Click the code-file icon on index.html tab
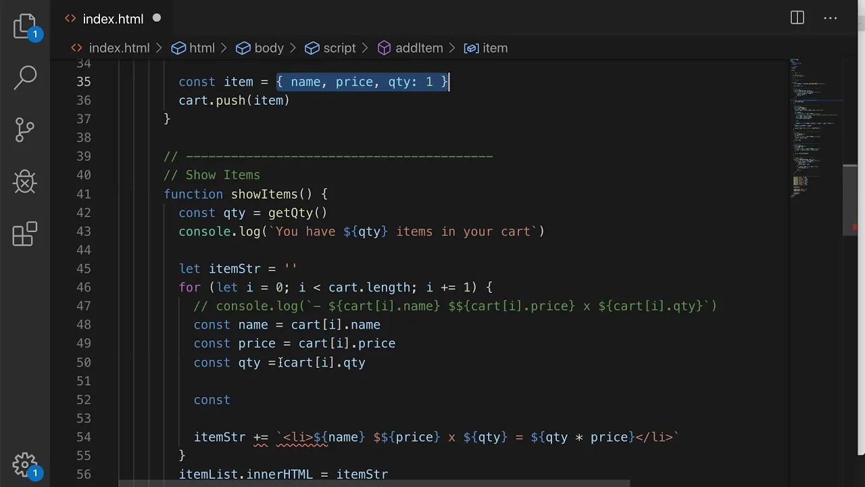Image resolution: width=865 pixels, height=487 pixels. [70, 19]
